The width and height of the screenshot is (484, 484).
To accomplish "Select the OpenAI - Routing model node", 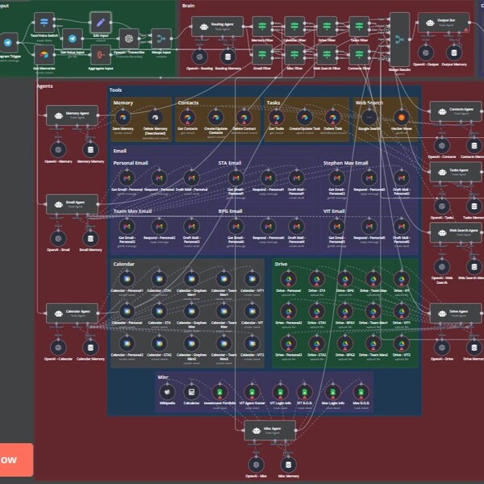I will coord(199,56).
